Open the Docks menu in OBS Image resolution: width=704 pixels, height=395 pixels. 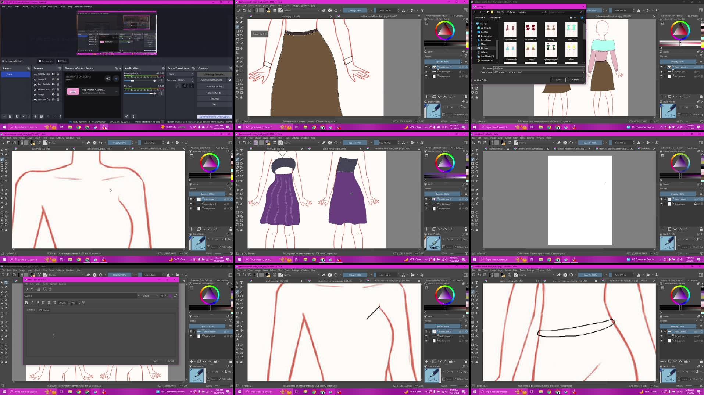tap(25, 6)
